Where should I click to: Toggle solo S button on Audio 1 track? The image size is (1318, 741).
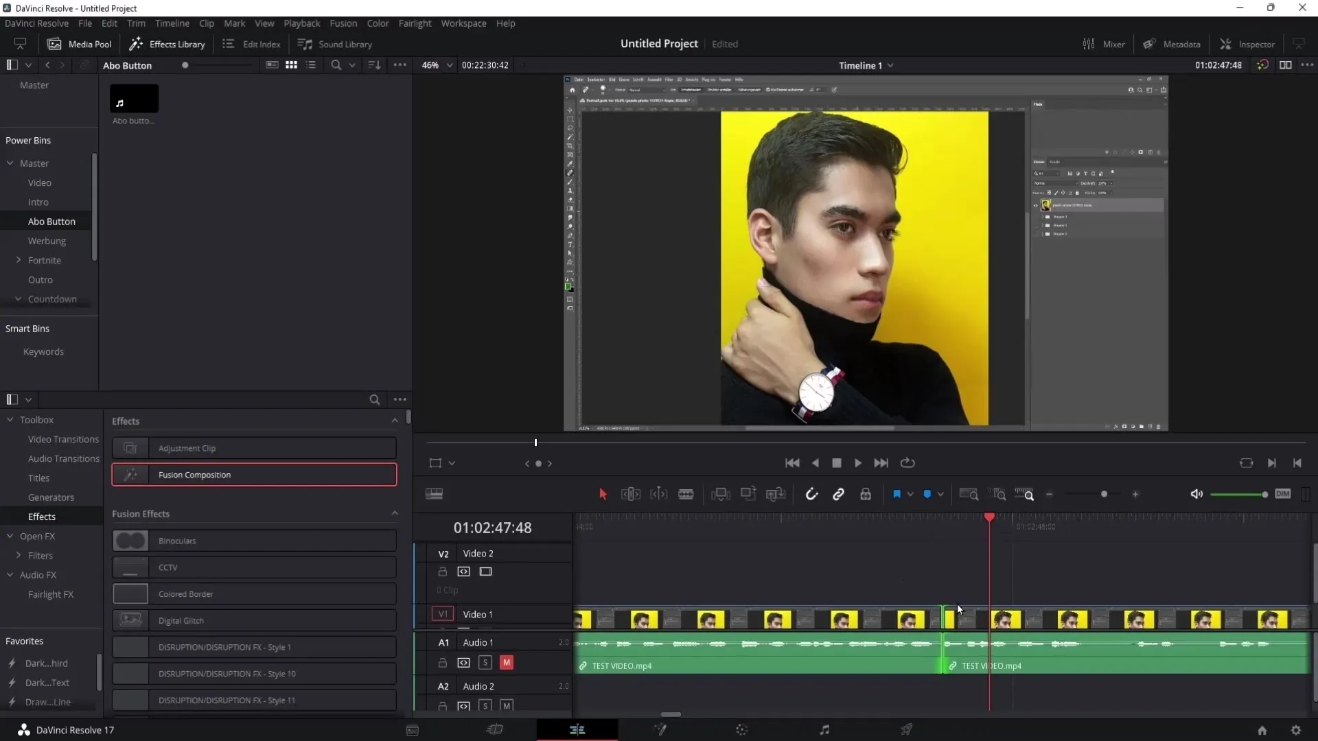click(484, 661)
